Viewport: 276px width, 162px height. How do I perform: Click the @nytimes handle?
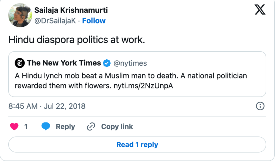130,63
